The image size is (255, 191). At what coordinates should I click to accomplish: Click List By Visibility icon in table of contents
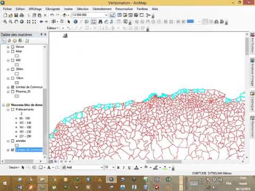tap(15, 41)
